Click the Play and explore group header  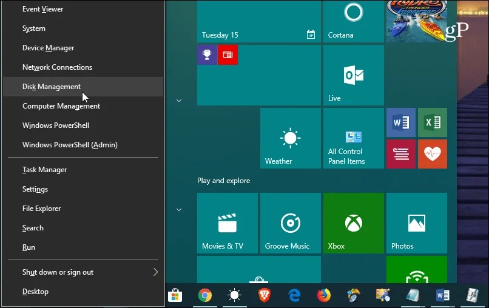coord(224,181)
